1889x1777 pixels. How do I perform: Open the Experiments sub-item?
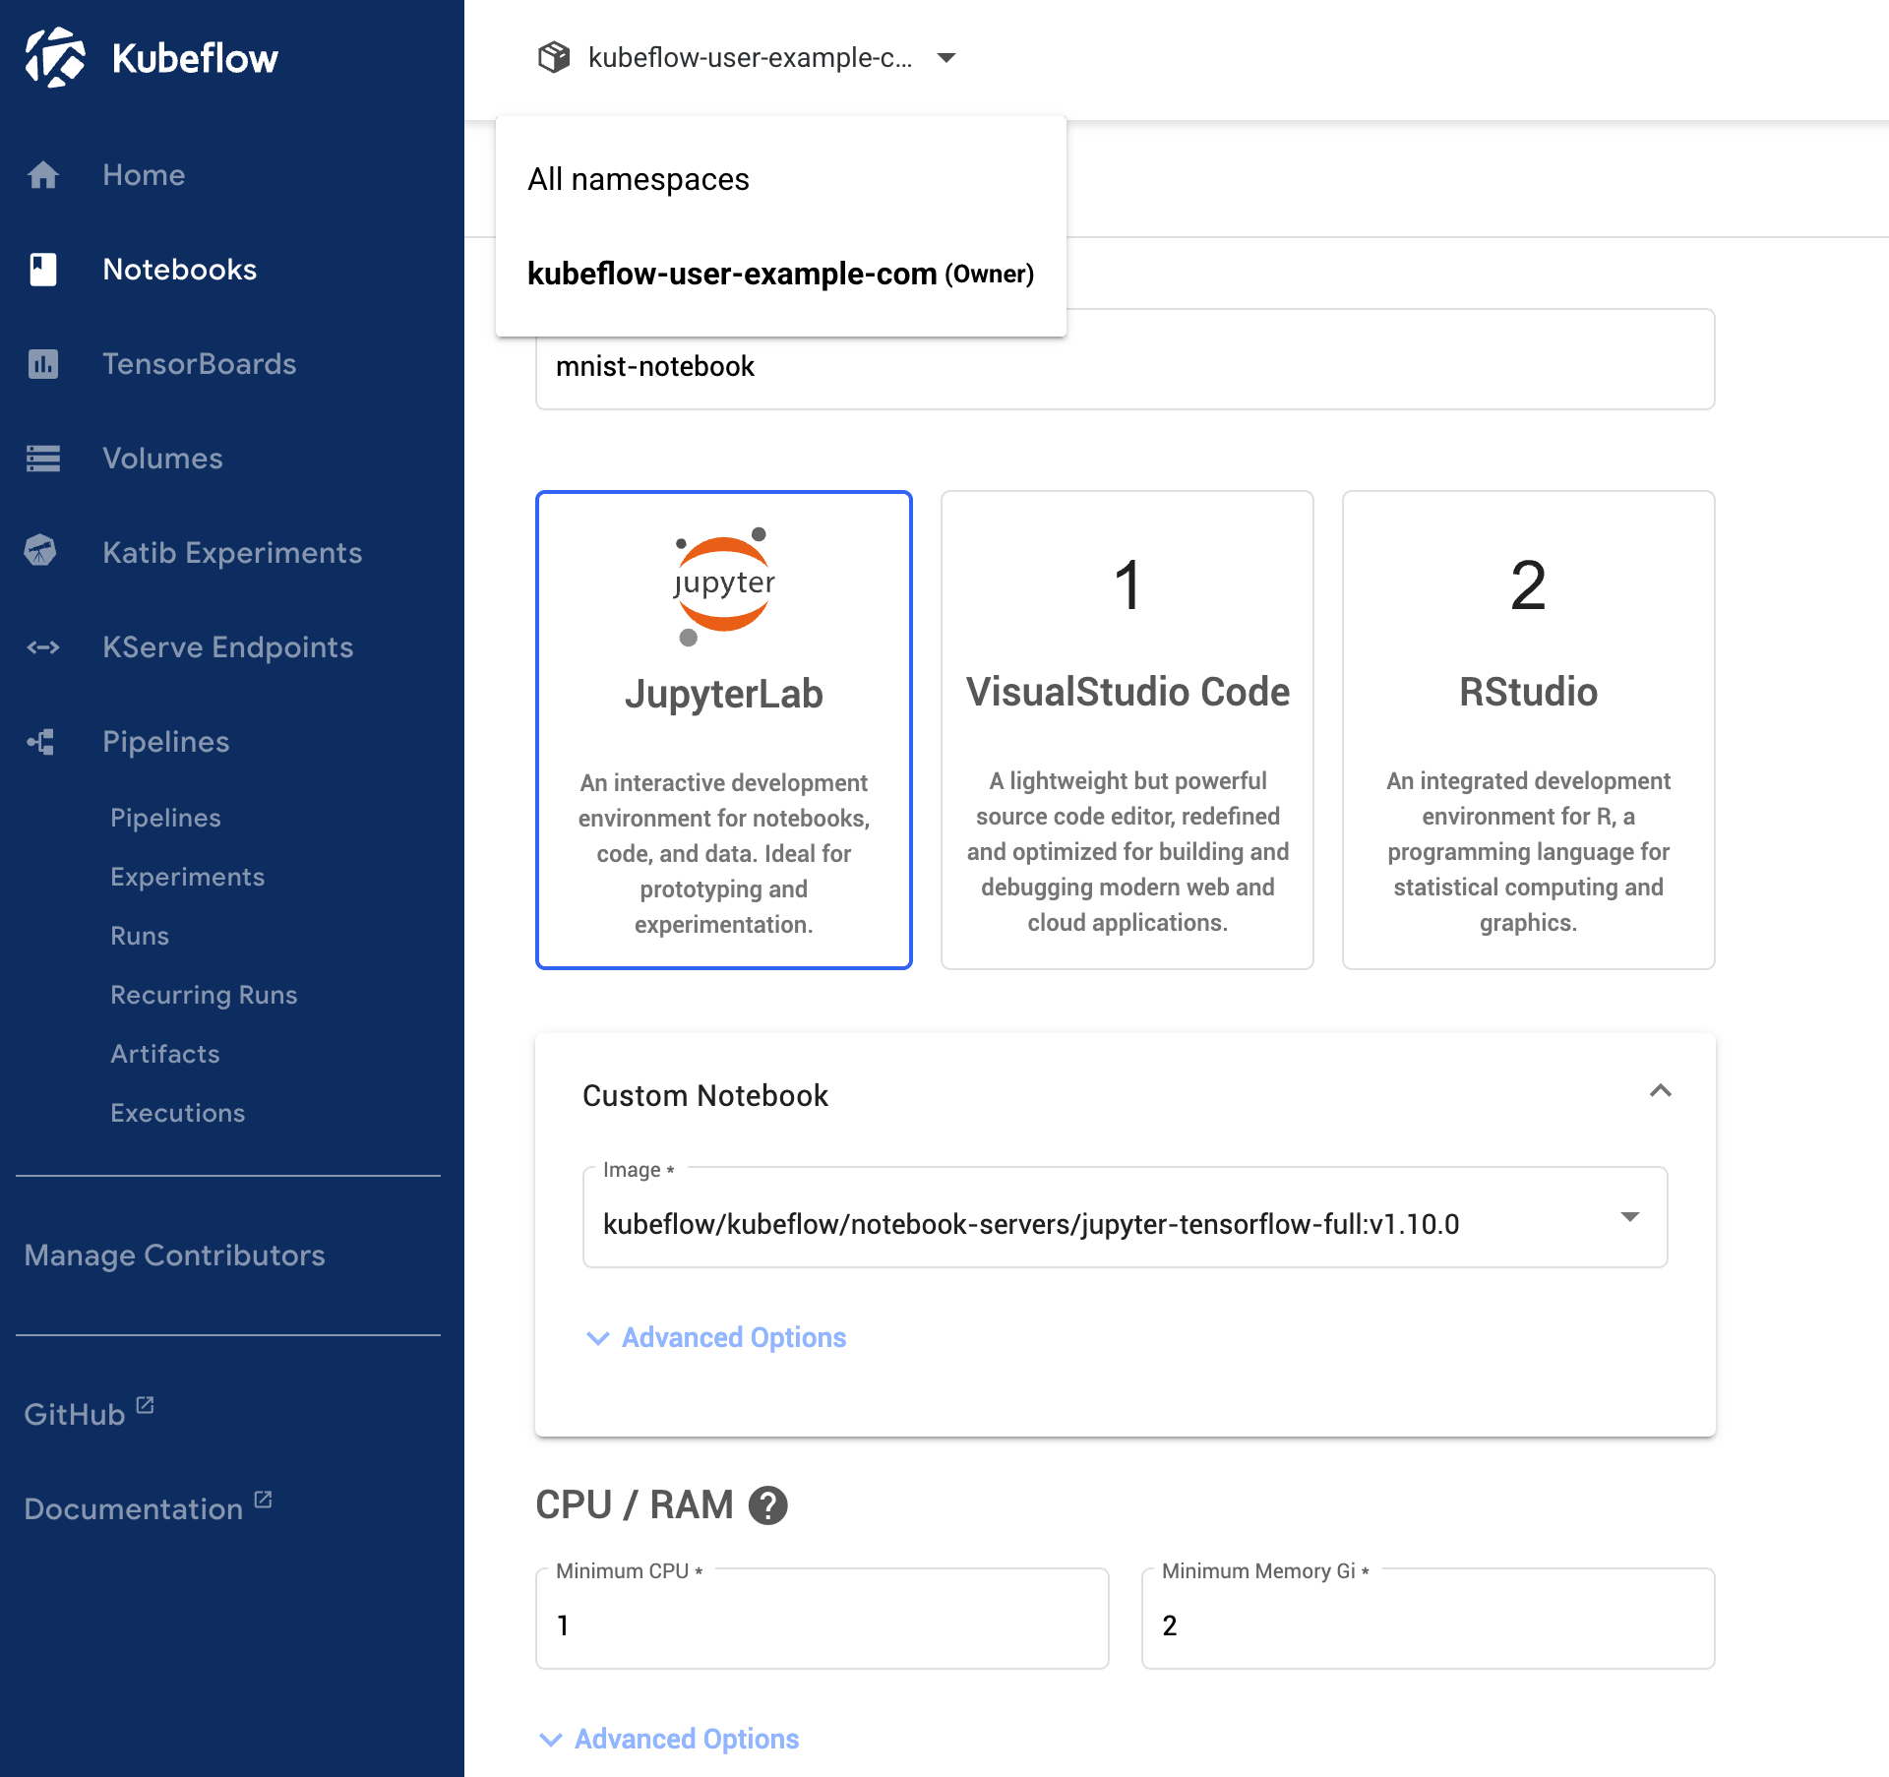tap(188, 877)
